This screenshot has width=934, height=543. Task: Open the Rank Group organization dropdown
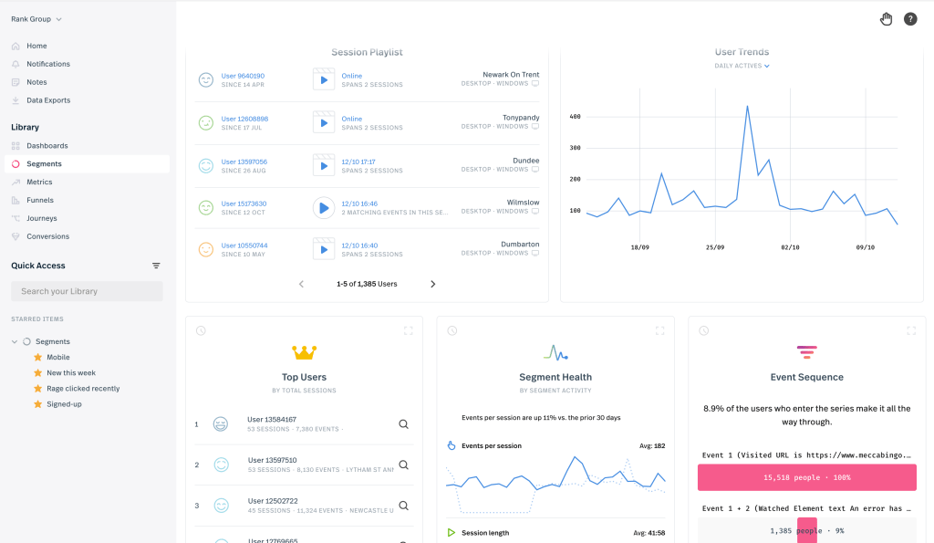(36, 19)
